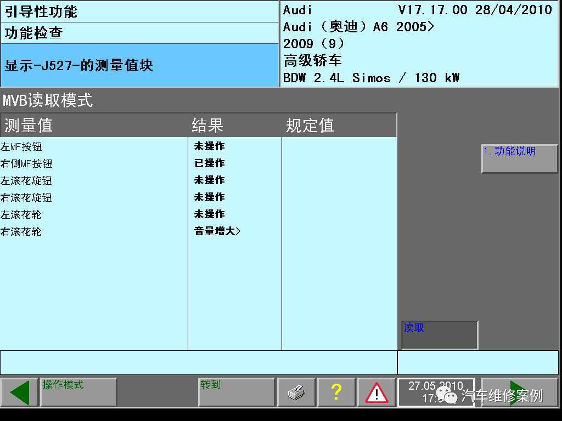Select the 左滚花轮 row
This screenshot has height=421, width=562.
[x=21, y=215]
